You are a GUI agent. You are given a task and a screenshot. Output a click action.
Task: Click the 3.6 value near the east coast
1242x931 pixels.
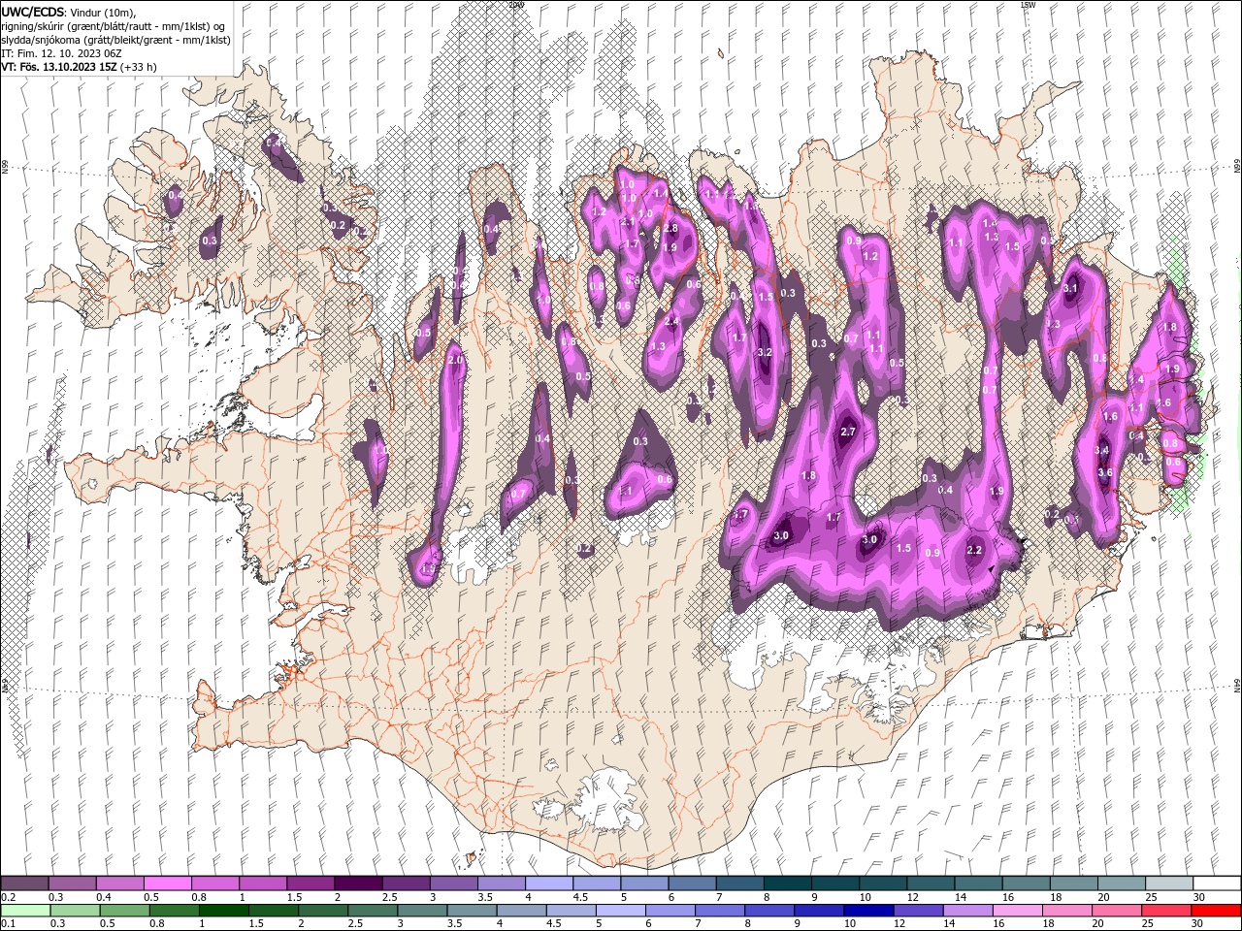tap(1104, 472)
